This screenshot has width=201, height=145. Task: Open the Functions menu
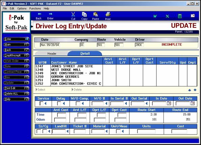point(35,8)
